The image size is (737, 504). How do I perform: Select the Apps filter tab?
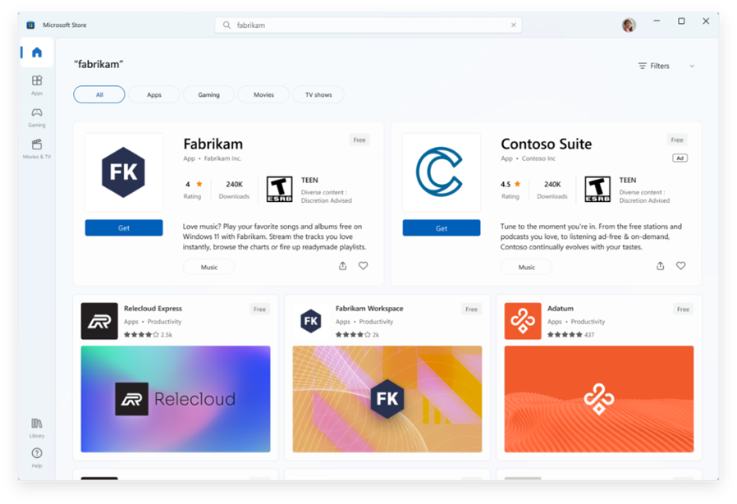[153, 94]
